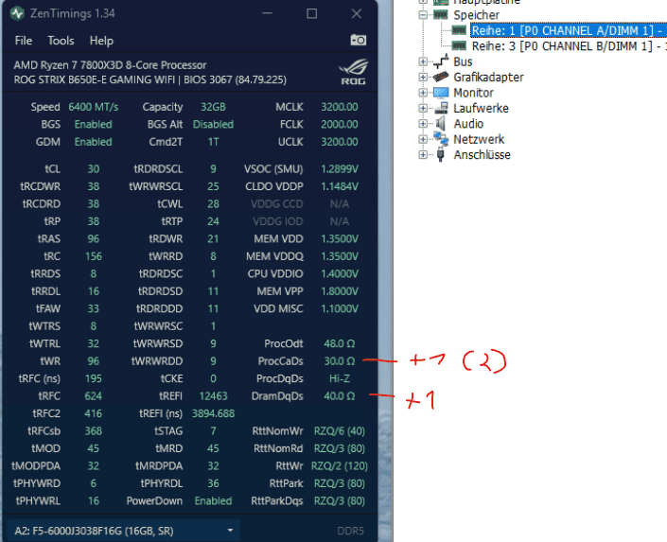
Task: Maximize the ZenTimings window
Action: 312,13
